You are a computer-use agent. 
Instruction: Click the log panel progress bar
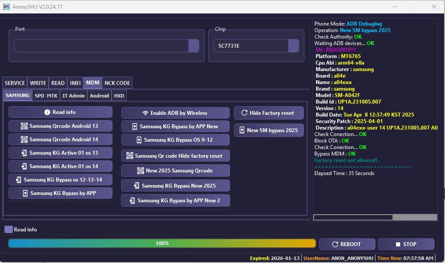tap(375, 217)
